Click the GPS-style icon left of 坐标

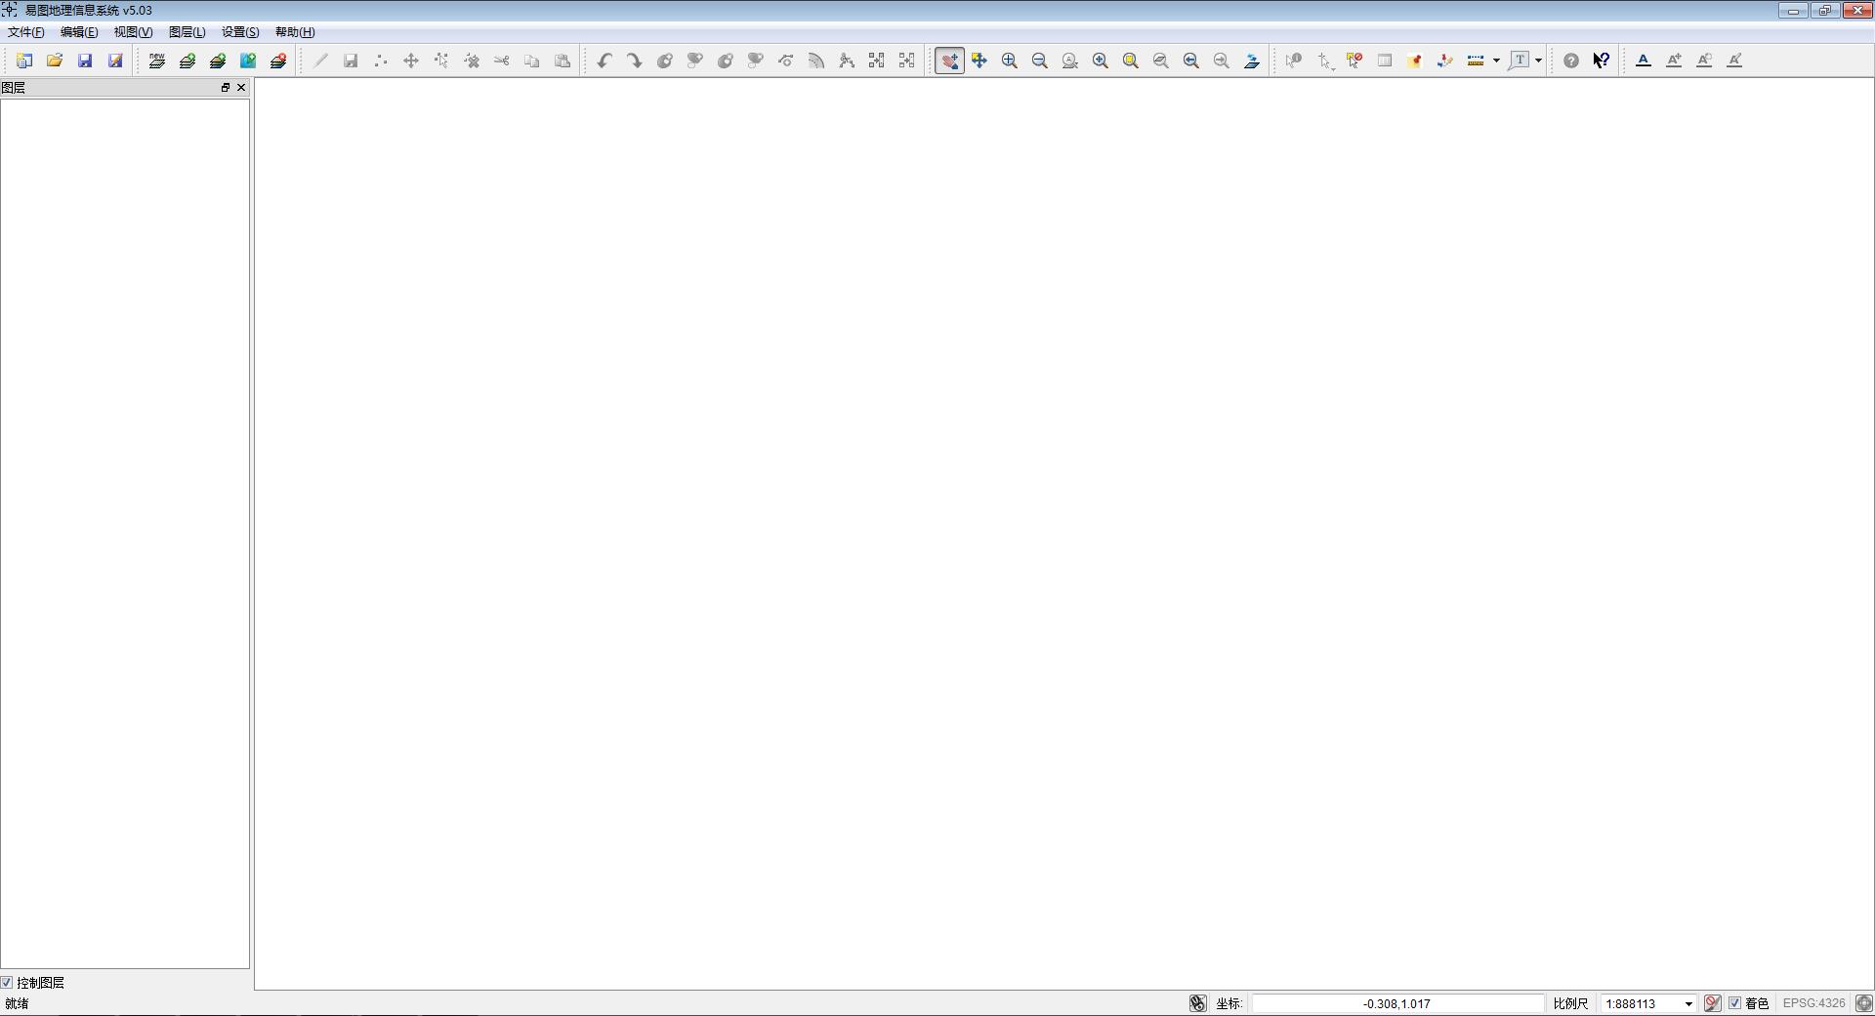click(x=1198, y=1003)
